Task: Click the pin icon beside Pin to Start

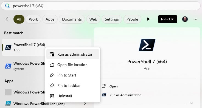Action: tap(52, 75)
